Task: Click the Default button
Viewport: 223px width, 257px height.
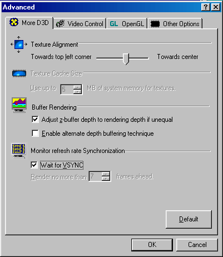Action: (x=189, y=219)
